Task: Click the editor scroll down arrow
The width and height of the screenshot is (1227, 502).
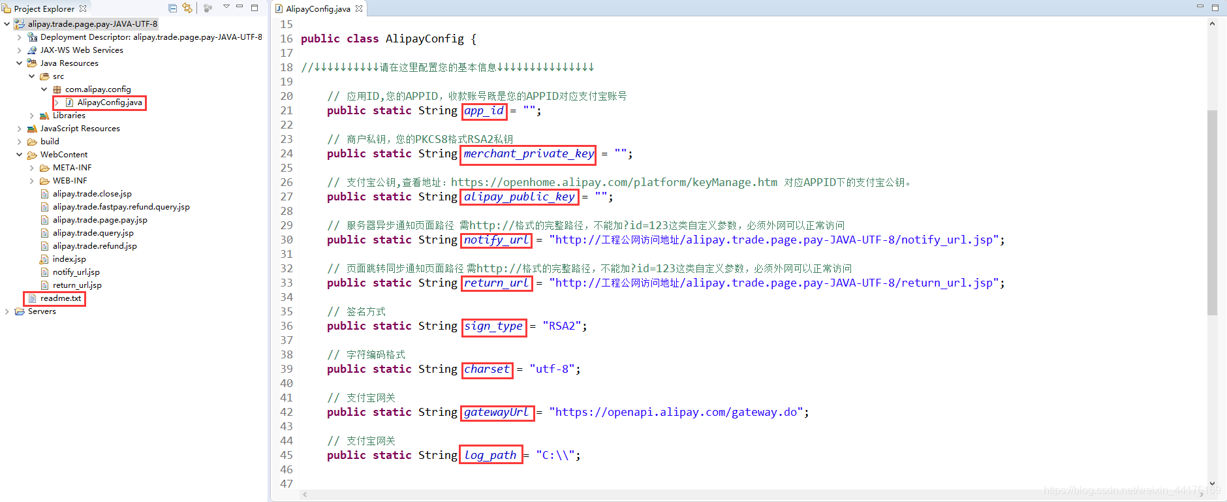Action: pyautogui.click(x=1212, y=483)
